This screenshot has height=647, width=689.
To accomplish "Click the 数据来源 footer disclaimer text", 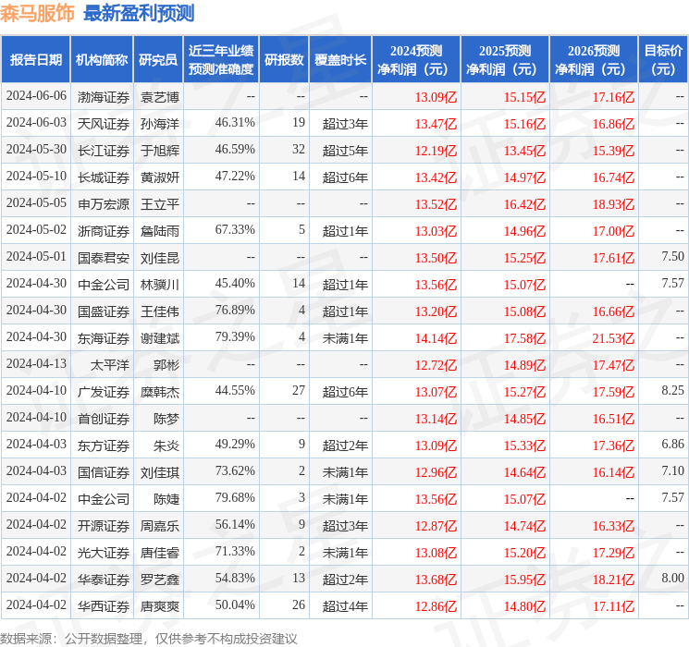I will (x=149, y=639).
